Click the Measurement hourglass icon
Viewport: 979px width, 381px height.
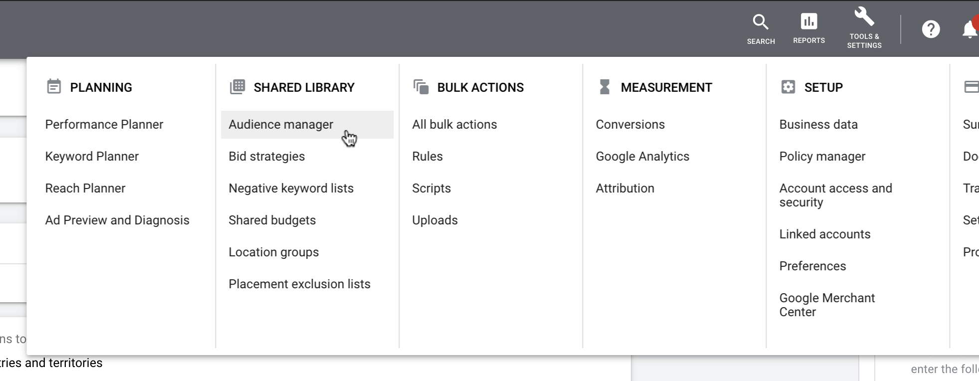coord(605,86)
